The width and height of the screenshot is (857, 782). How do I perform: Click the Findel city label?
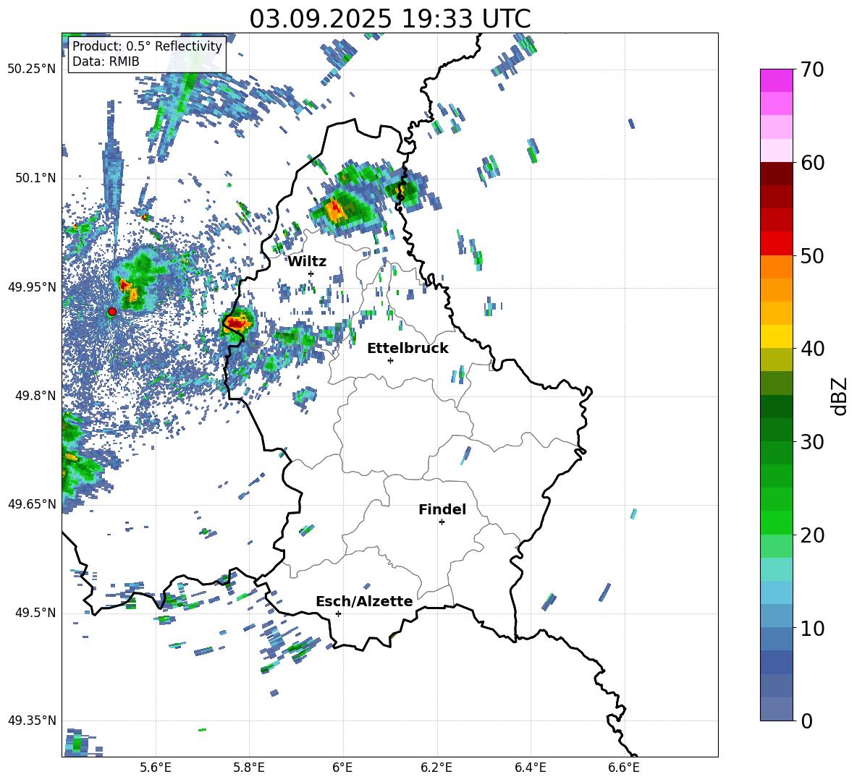click(442, 509)
